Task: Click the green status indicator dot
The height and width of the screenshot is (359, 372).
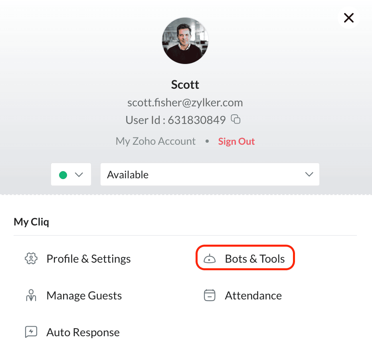Action: (x=63, y=175)
